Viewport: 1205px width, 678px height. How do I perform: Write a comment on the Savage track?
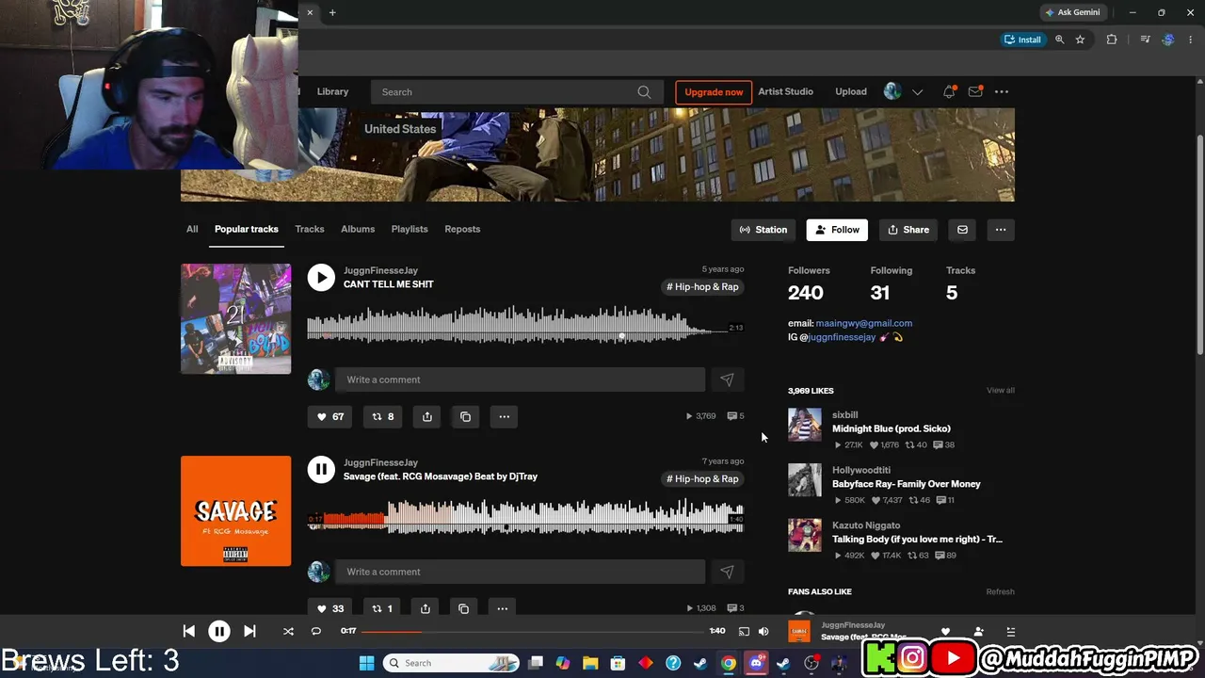coord(520,572)
